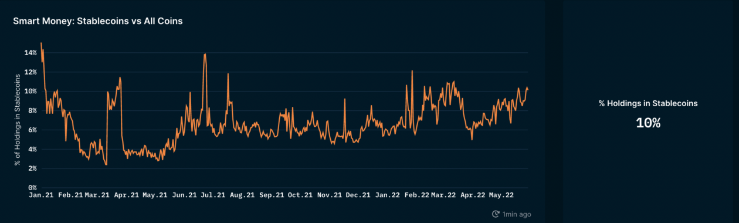Click the % Holdings in Stablecoins label

[x=648, y=103]
